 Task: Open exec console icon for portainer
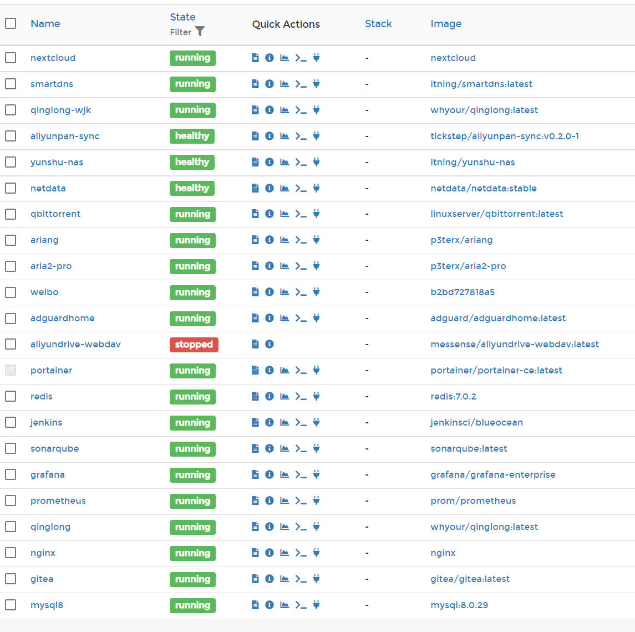tap(301, 370)
